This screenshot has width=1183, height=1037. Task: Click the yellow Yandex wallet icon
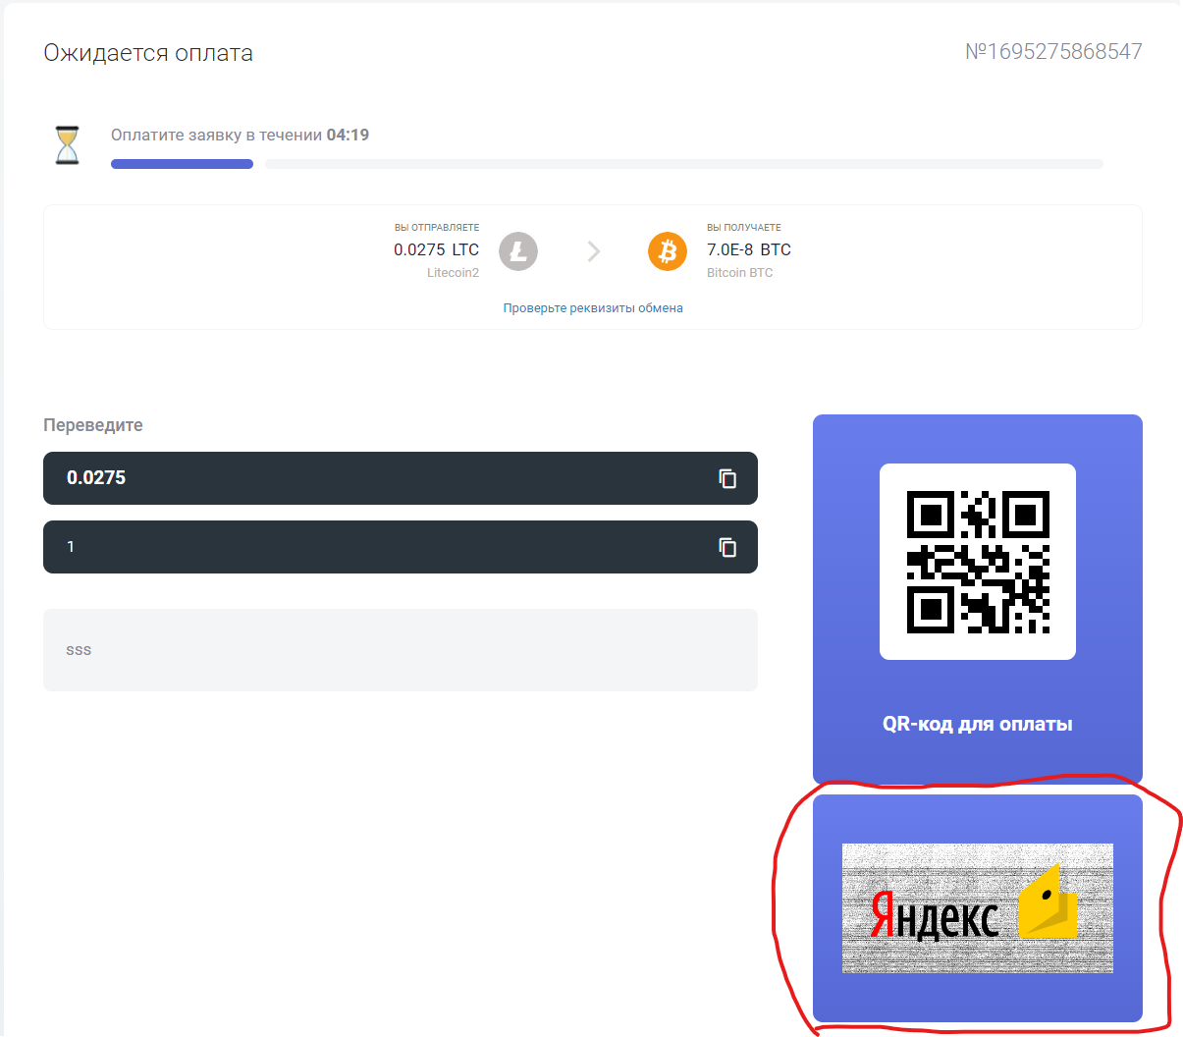pyautogui.click(x=1047, y=903)
